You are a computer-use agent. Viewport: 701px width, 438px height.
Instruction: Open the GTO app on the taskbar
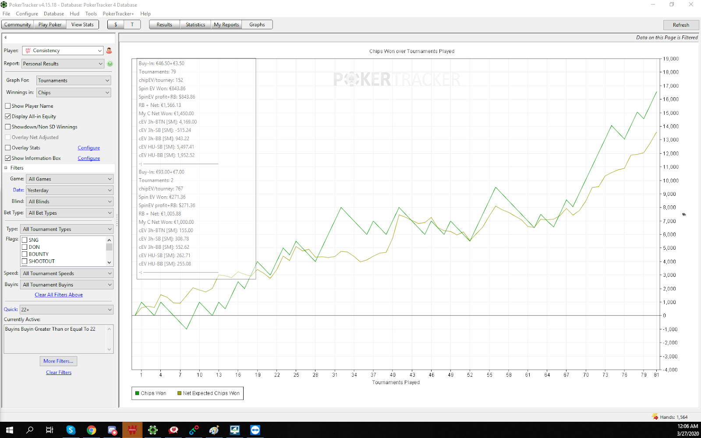(x=194, y=430)
